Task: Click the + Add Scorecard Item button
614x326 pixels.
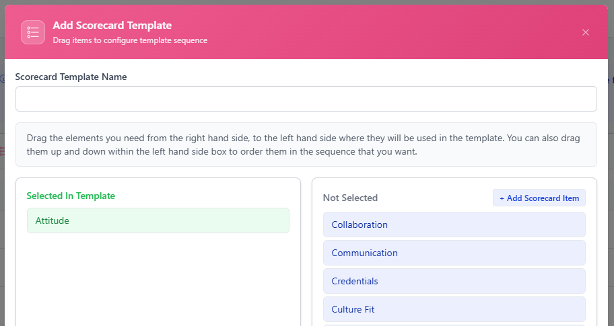Action: point(539,198)
